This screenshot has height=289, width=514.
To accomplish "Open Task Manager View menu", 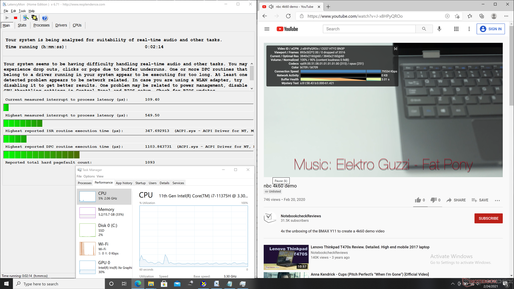I will (100, 176).
